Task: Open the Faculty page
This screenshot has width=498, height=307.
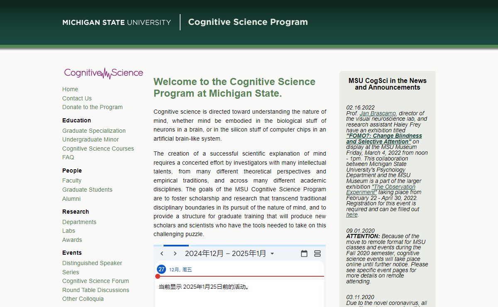Action: (72, 180)
